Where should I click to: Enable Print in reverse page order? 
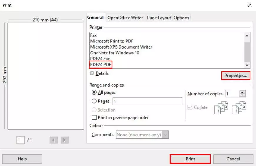point(94,118)
